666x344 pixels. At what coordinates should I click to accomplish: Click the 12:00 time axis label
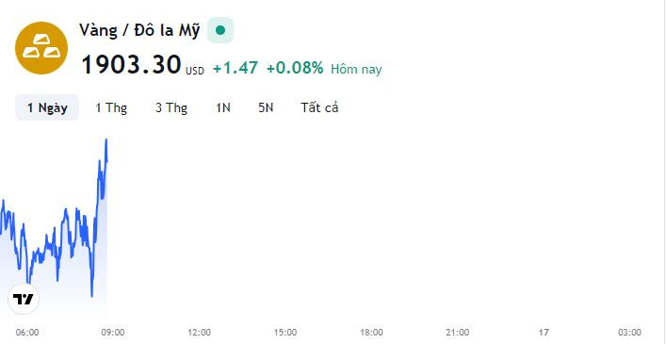tap(199, 332)
